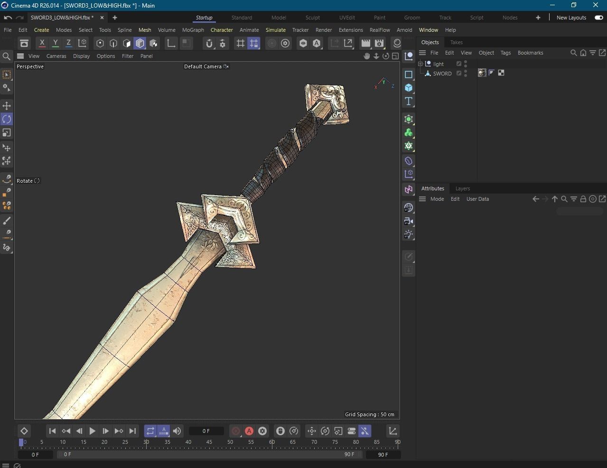607x468 pixels.
Task: Open the Brush paint tool
Action: point(7,221)
